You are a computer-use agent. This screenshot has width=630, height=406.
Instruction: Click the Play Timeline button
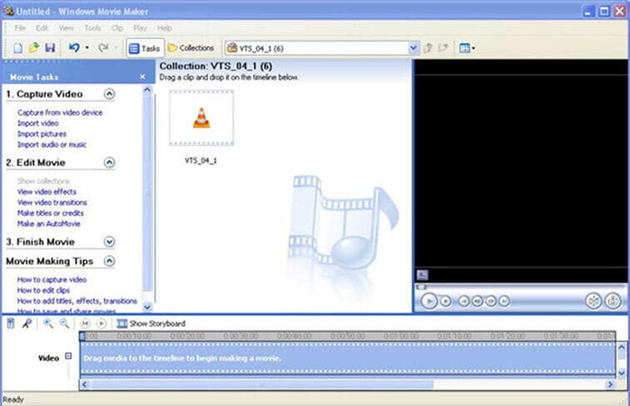(102, 324)
